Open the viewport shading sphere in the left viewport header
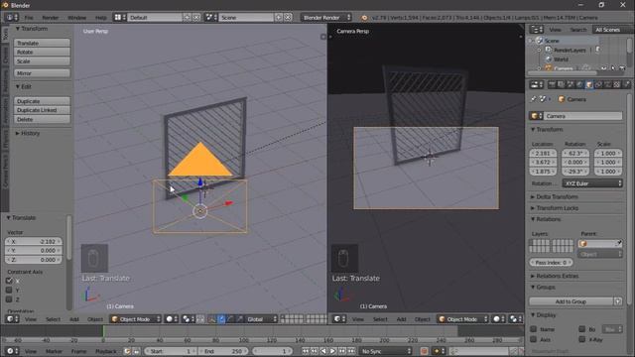 coord(172,319)
